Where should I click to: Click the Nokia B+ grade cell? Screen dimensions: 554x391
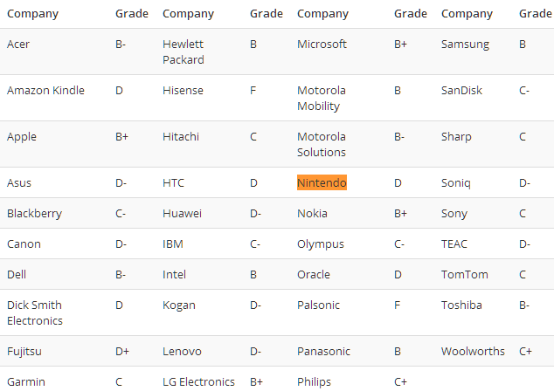click(400, 214)
